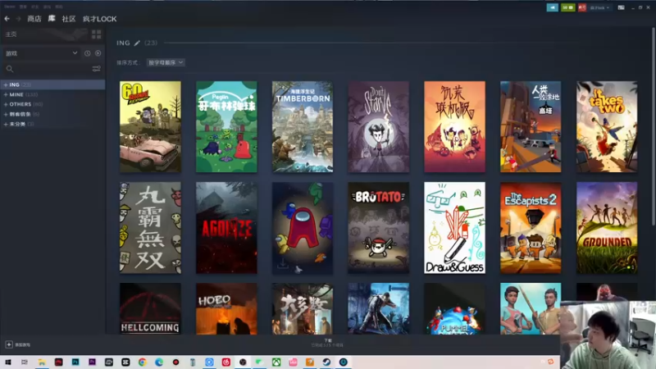Go forward with the right arrow

pyautogui.click(x=18, y=19)
